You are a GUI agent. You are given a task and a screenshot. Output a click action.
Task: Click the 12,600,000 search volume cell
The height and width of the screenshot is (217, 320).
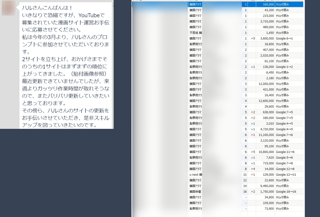pos(265,101)
